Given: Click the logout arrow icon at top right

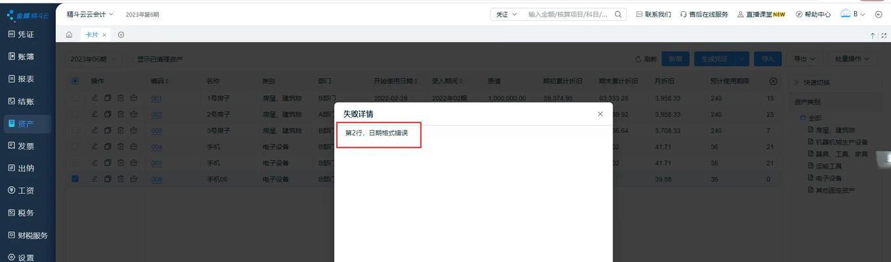Looking at the screenshot, I should (879, 14).
